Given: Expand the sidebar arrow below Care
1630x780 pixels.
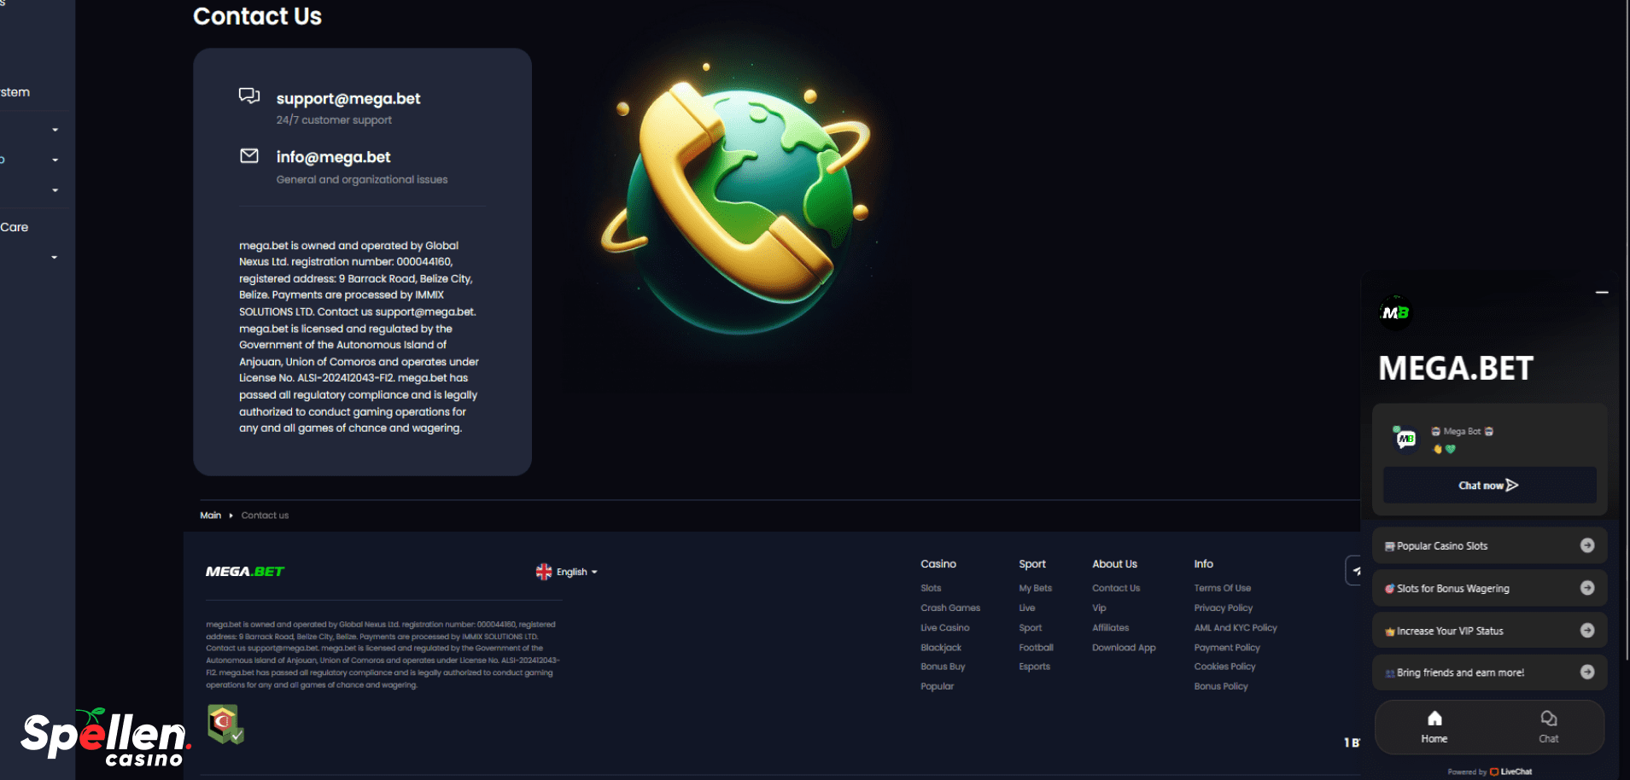Looking at the screenshot, I should (55, 257).
